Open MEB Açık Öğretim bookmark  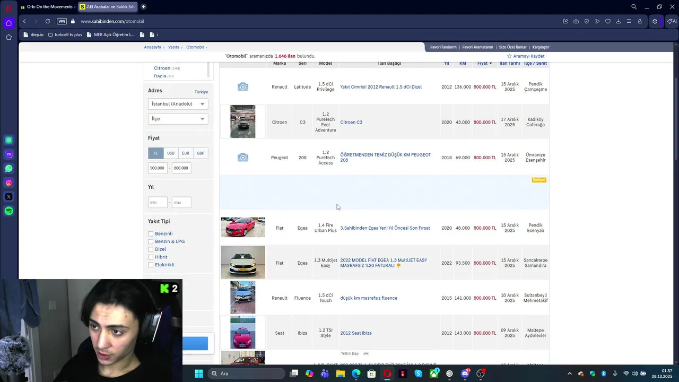(111, 34)
